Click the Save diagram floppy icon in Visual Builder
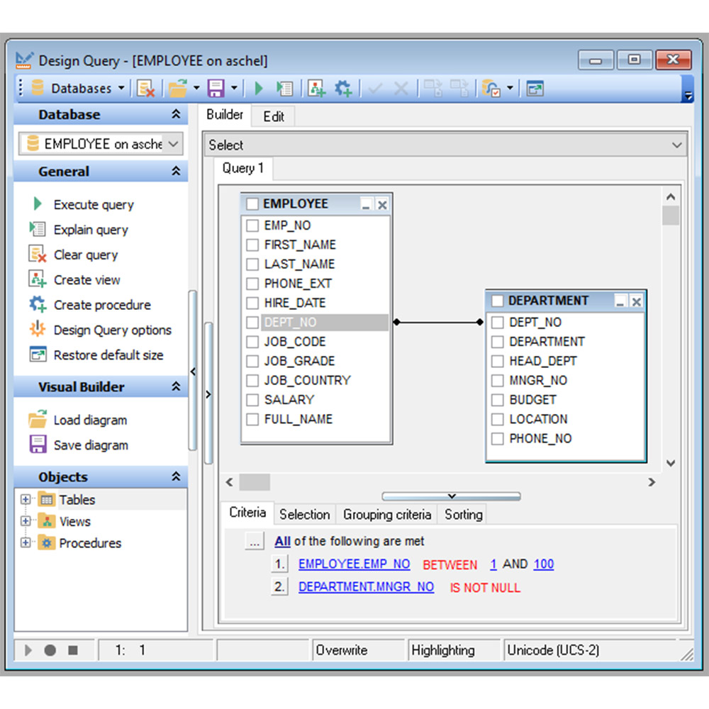The height and width of the screenshot is (709, 709). (x=38, y=444)
